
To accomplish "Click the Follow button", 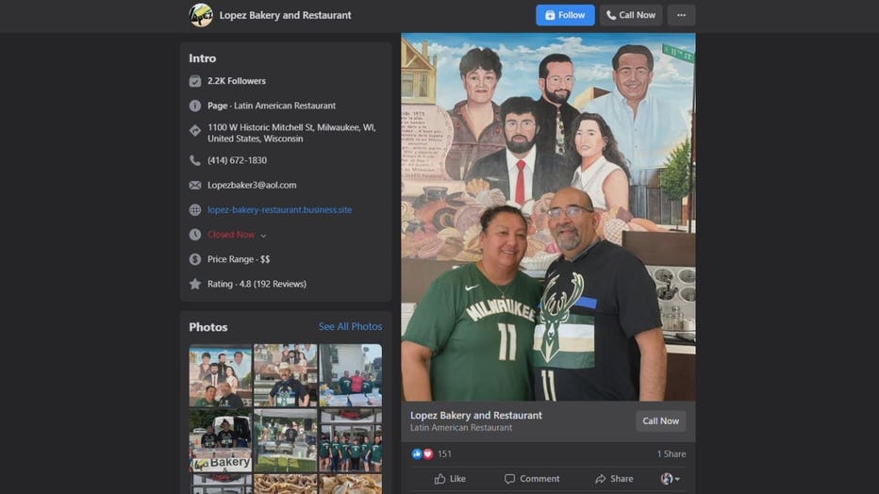I will 565,15.
